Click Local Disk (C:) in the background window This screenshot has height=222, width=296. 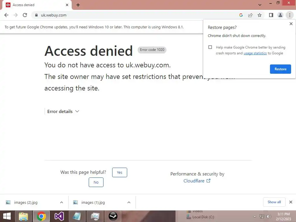200,217
